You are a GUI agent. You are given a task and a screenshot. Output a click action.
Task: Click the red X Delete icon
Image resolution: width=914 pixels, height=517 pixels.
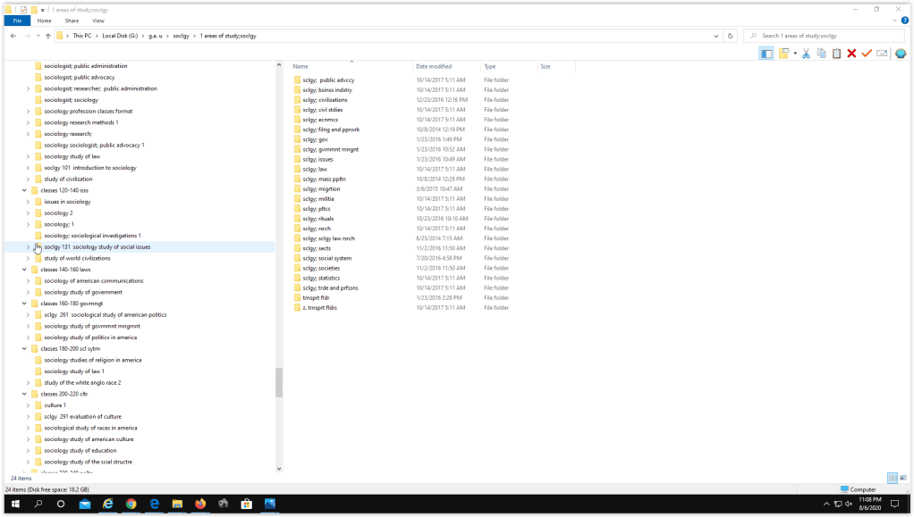851,54
